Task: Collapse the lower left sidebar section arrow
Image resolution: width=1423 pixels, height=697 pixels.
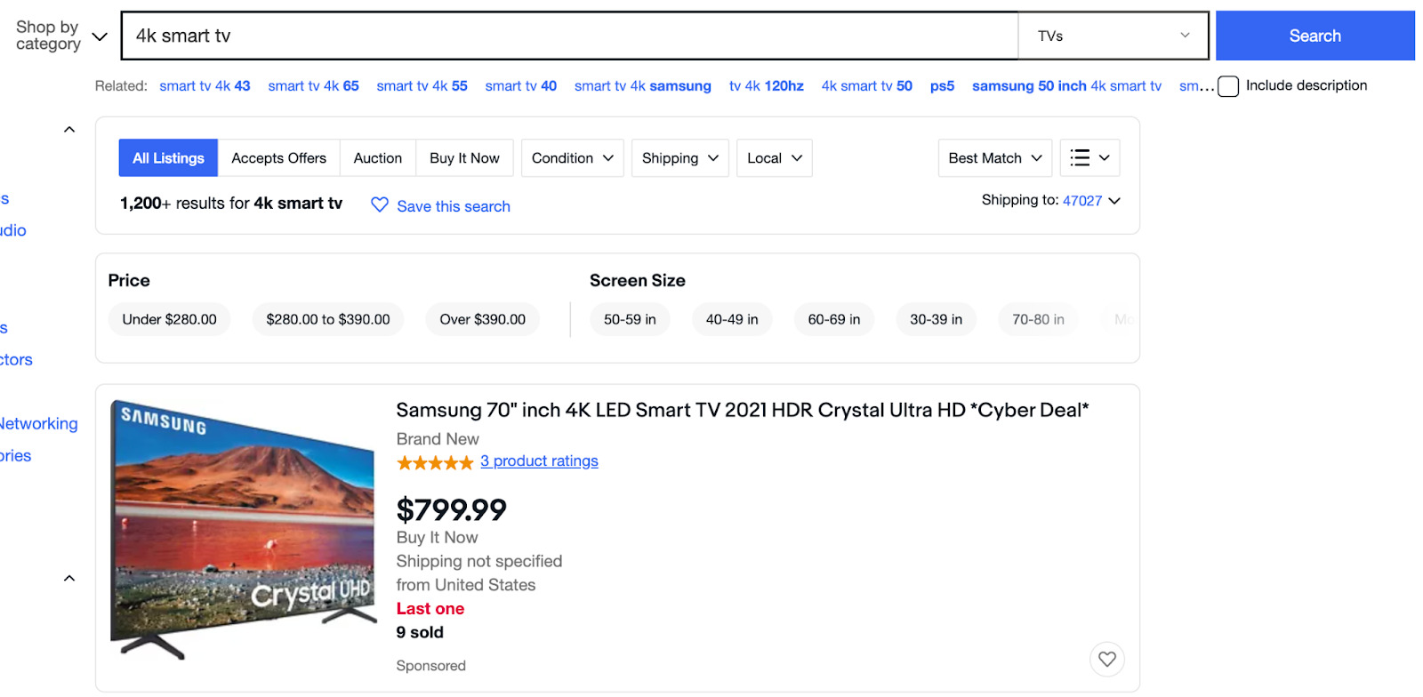Action: coord(69,578)
